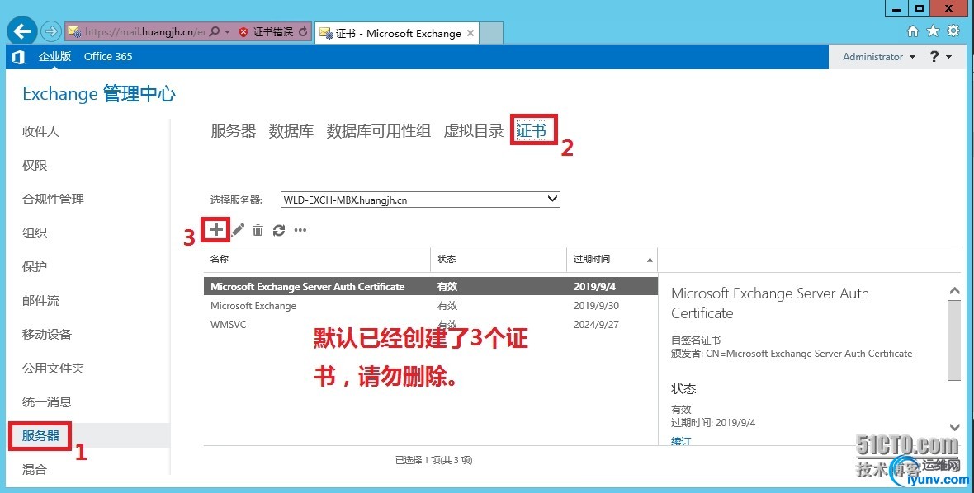Viewport: 974px width, 493px height.
Task: Click the 续订 (Renew) link in details pane
Action: (681, 441)
